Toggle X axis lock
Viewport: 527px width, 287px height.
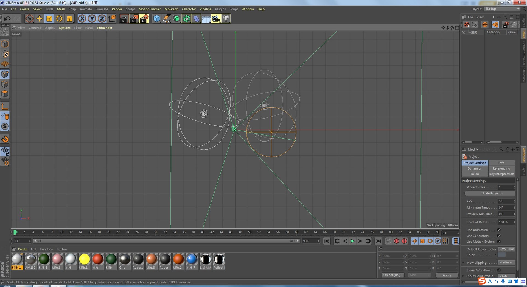point(82,19)
